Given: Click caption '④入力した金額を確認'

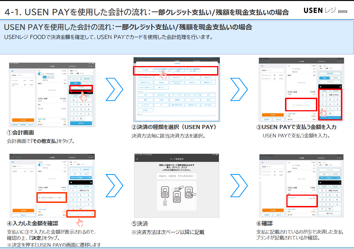Looking at the screenshot, I should [x=33, y=223].
